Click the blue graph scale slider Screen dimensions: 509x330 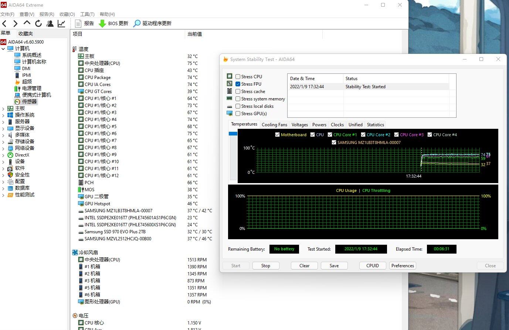[x=233, y=134]
